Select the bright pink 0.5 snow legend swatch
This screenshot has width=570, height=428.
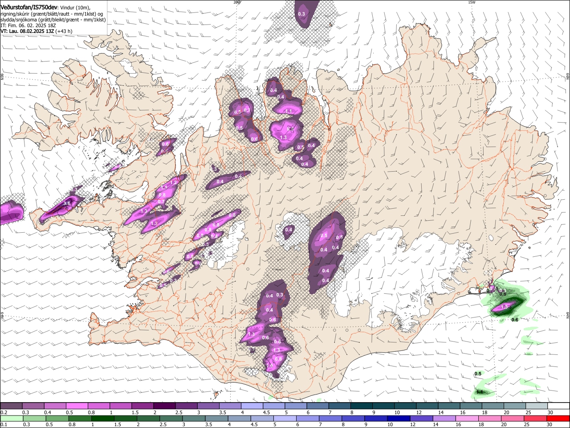pos(77,406)
